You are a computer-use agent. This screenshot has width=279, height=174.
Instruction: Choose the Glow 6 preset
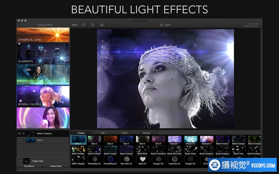158,140
